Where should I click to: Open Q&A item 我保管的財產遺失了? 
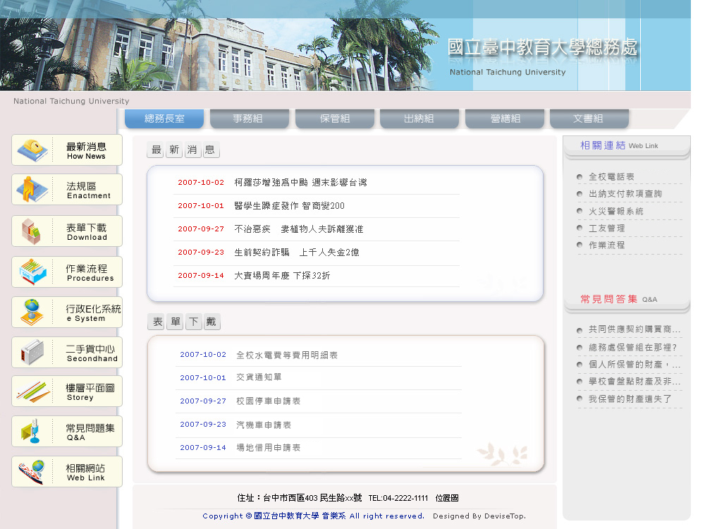pyautogui.click(x=630, y=399)
